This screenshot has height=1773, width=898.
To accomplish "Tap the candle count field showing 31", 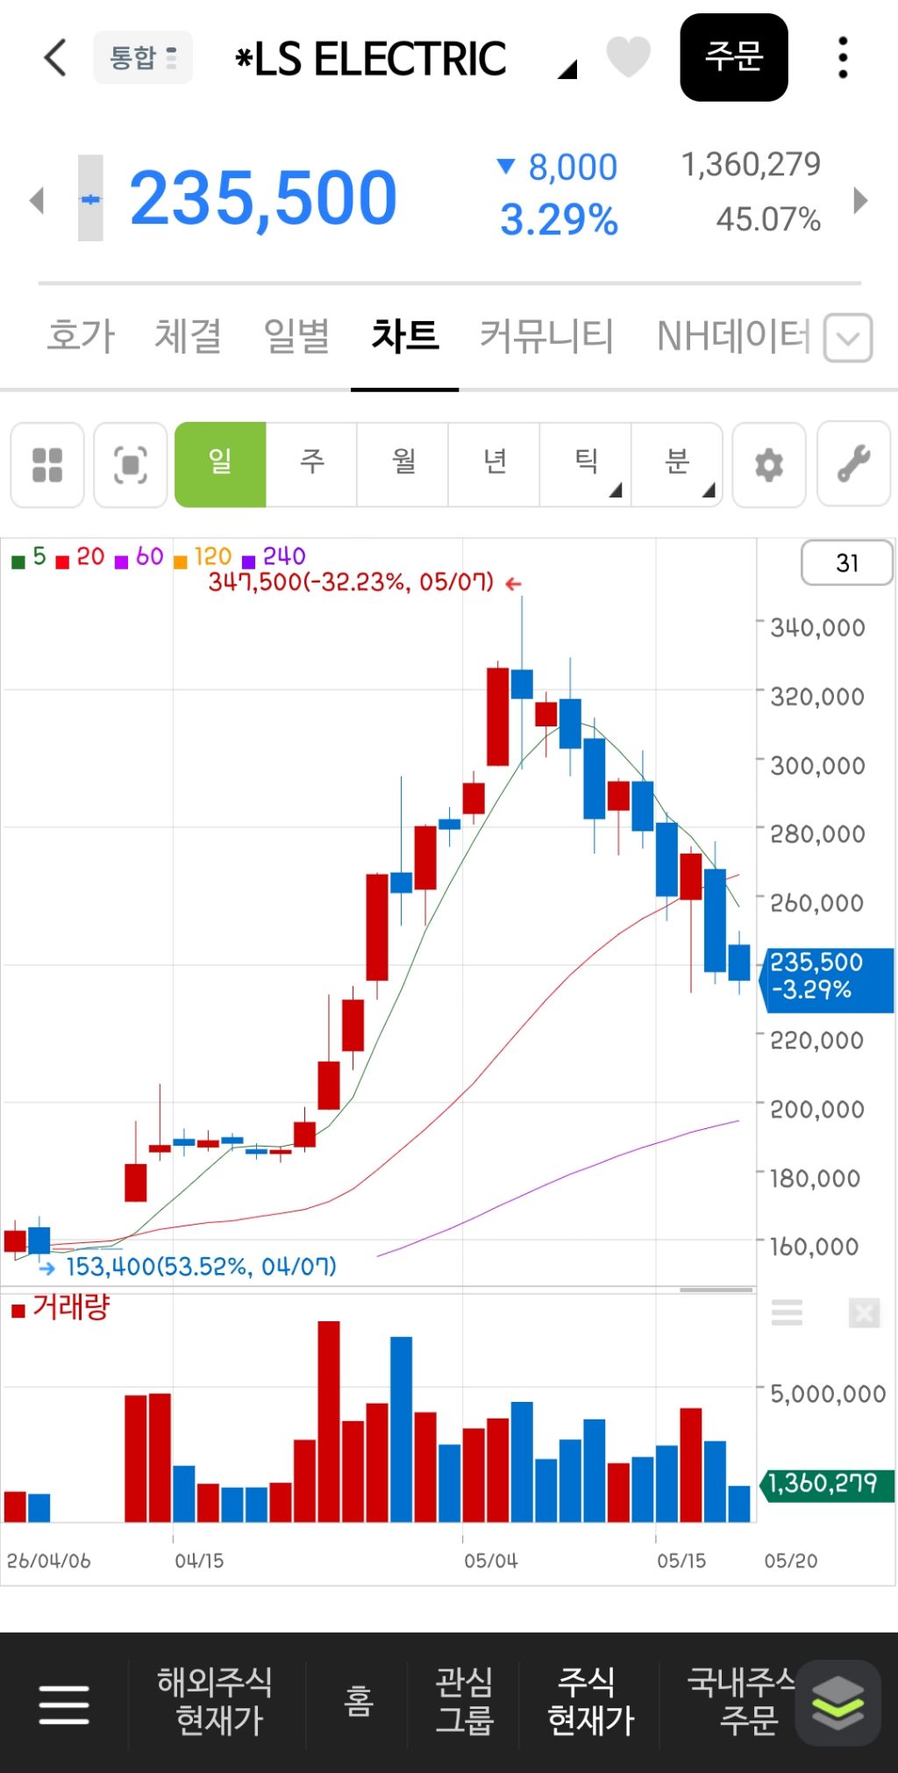I will 847,563.
